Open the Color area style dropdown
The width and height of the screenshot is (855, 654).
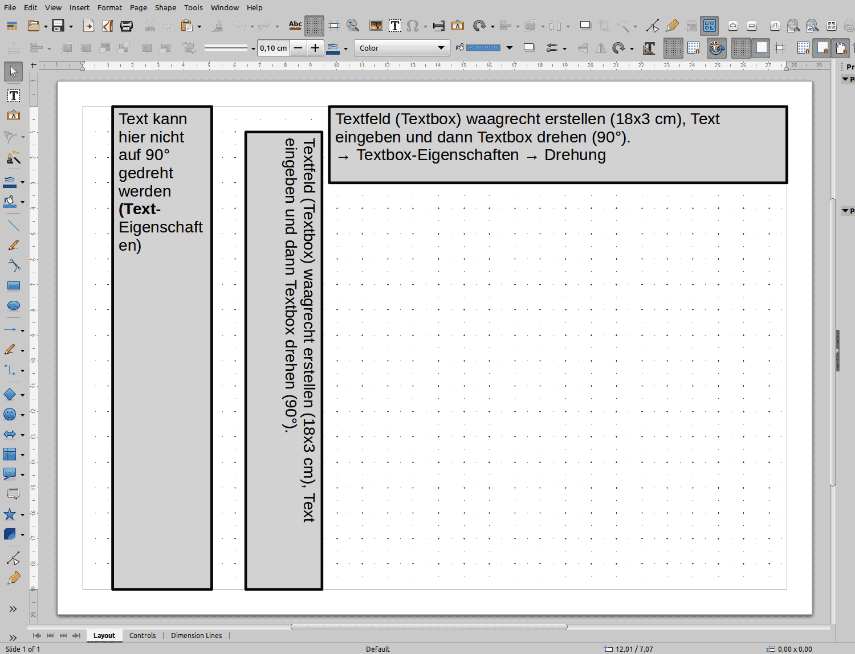coord(402,48)
